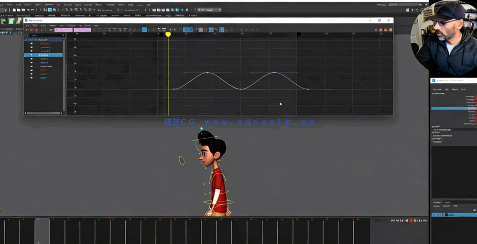This screenshot has width=477, height=244.
Task: Select the highlighted blue channel in Graph Editor outliner
Action: (x=43, y=55)
